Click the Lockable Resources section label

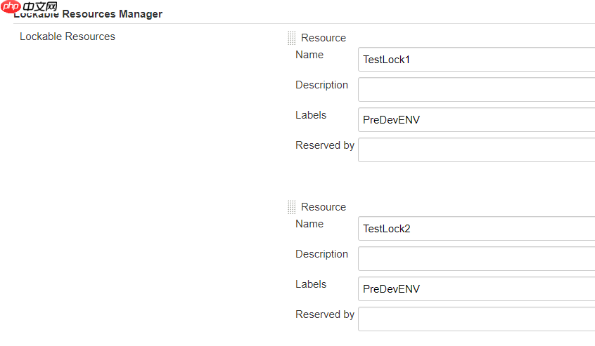click(x=68, y=36)
